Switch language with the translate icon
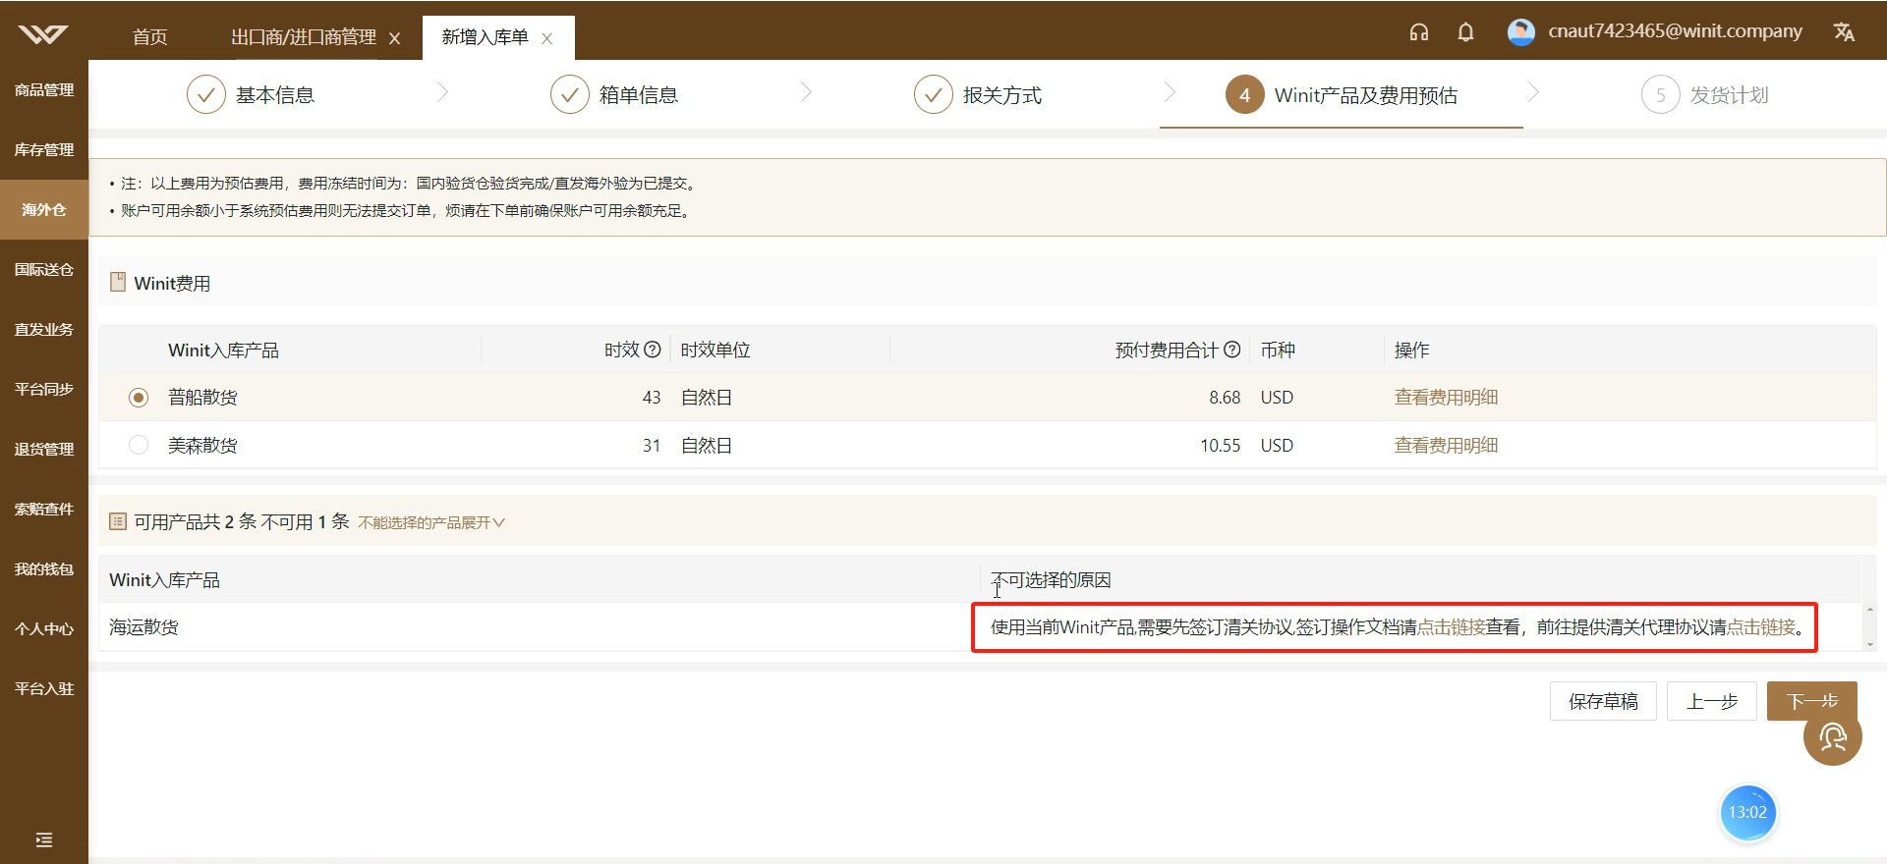 pyautogui.click(x=1844, y=32)
